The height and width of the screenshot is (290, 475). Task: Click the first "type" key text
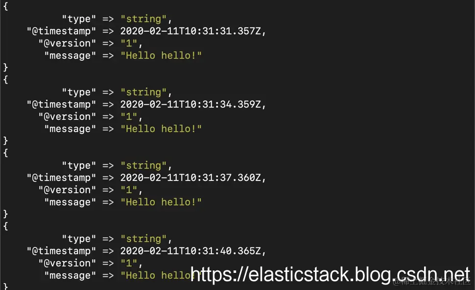[79, 19]
